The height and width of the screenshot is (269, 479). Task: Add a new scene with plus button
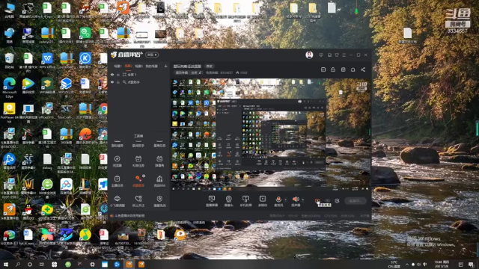[165, 66]
